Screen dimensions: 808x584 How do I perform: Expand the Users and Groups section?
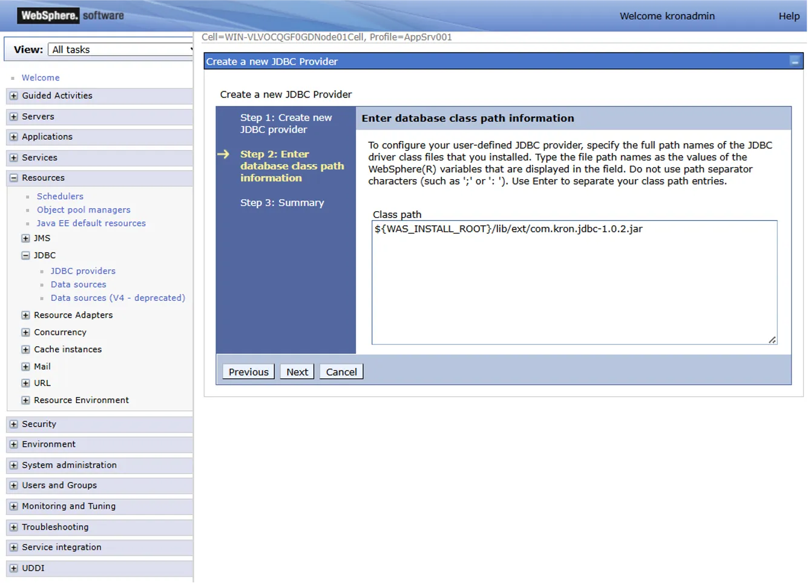coord(13,486)
